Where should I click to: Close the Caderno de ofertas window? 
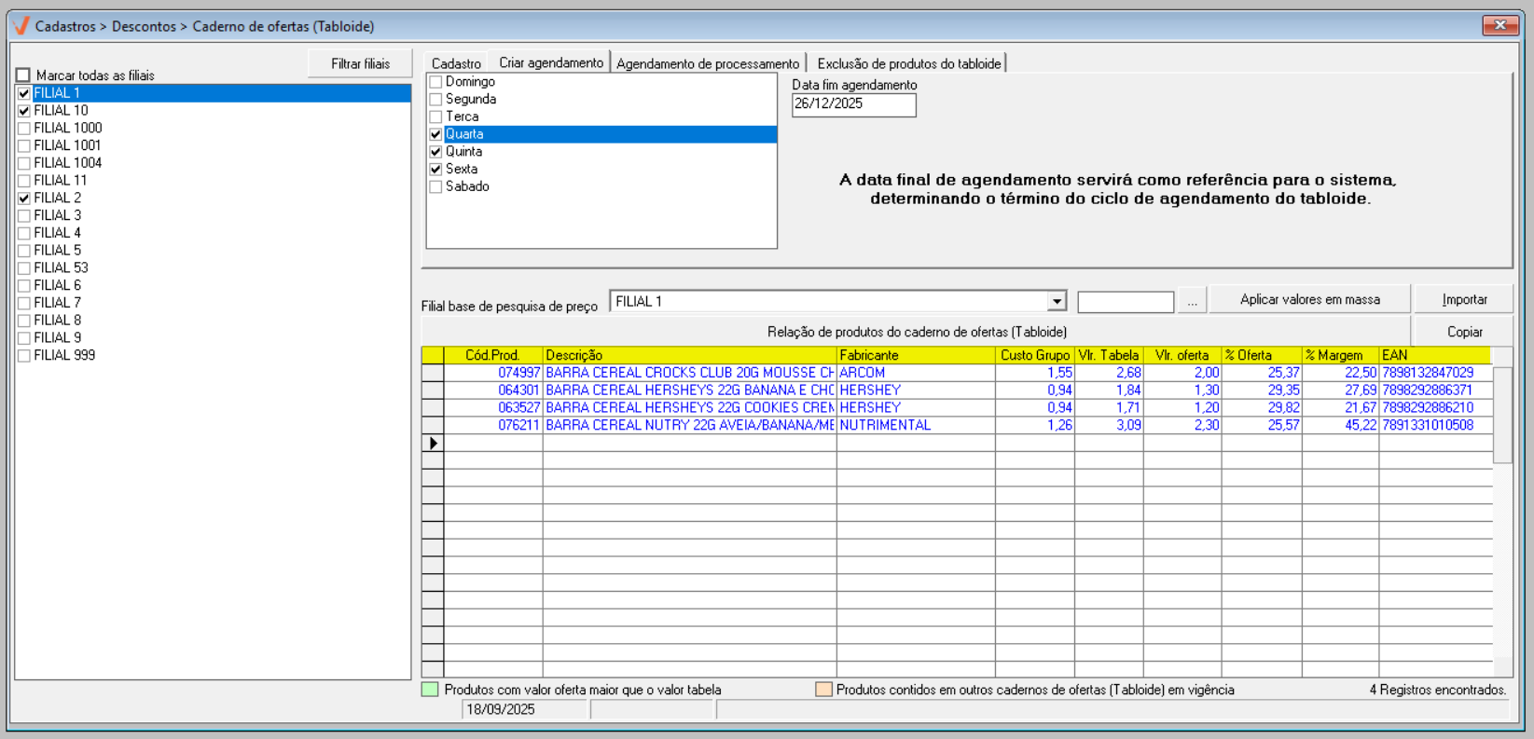1499,25
